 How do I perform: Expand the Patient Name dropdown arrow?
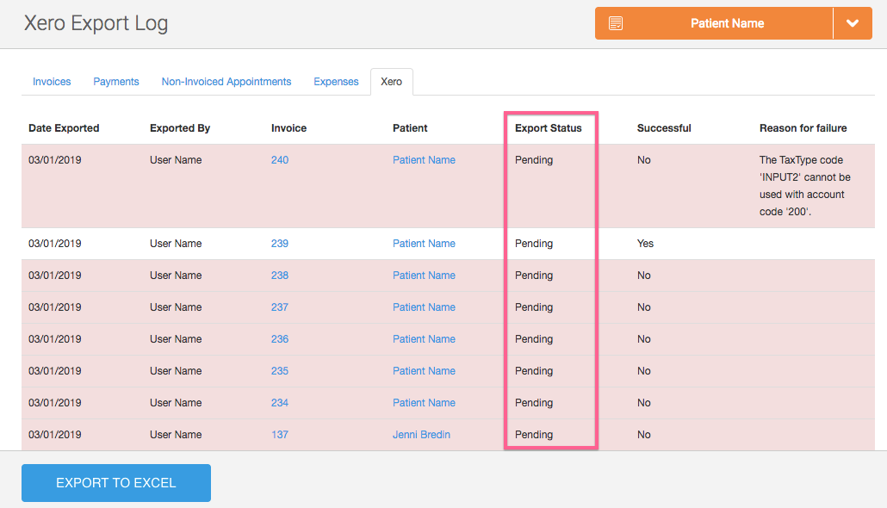853,23
